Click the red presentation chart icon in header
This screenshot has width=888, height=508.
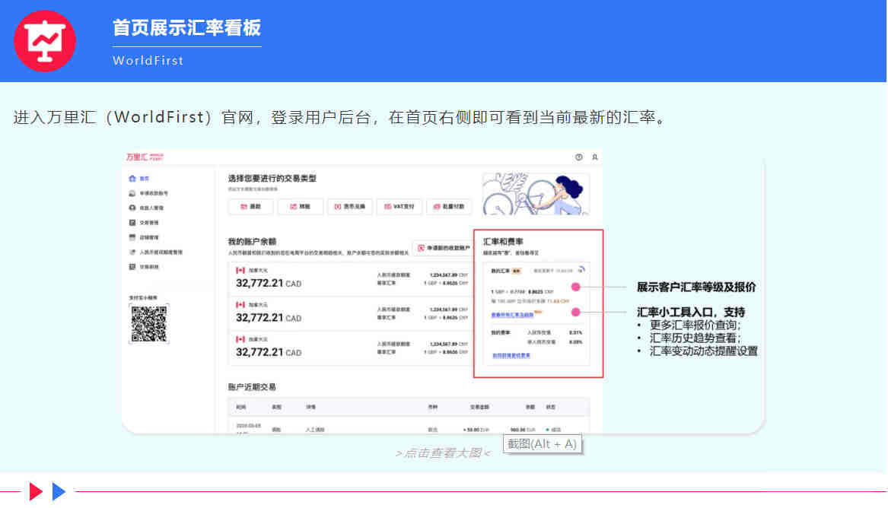(x=45, y=41)
